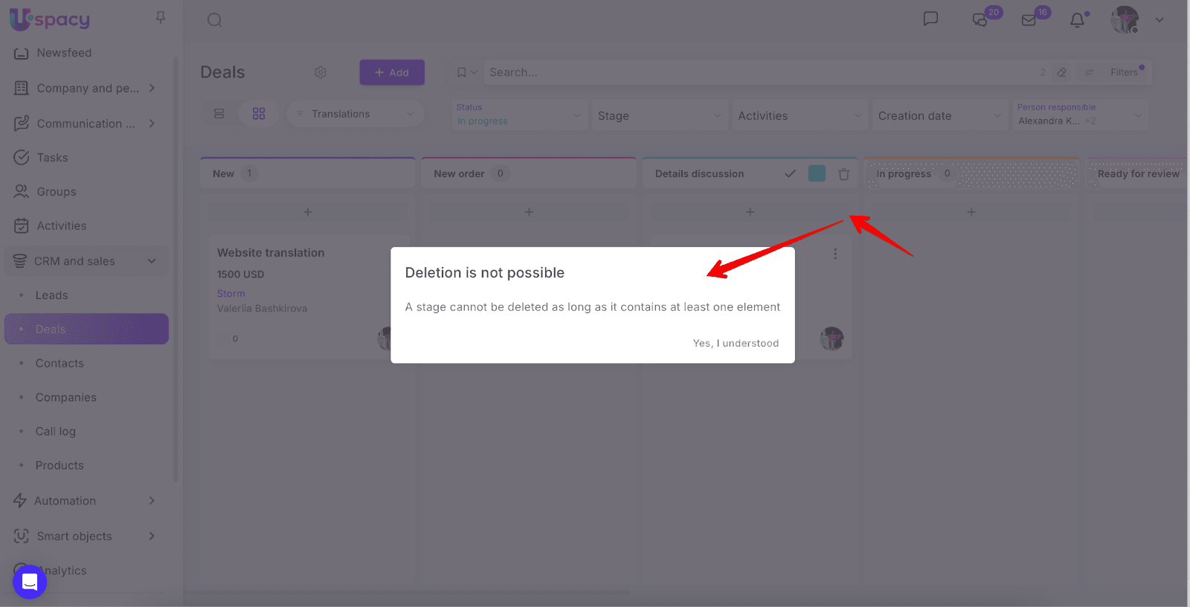
Task: Click avatar on the Details discussion card
Action: [x=832, y=338]
